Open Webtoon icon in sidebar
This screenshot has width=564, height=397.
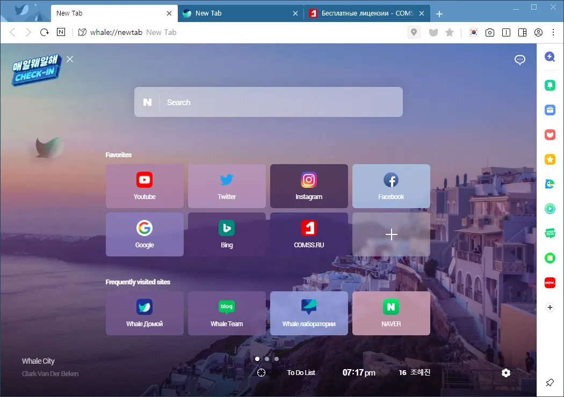[549, 233]
